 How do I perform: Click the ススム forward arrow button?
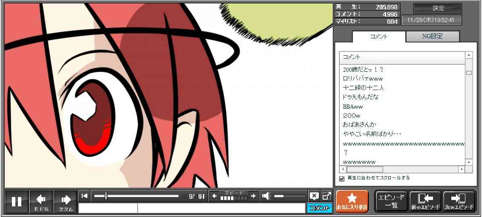[66, 201]
